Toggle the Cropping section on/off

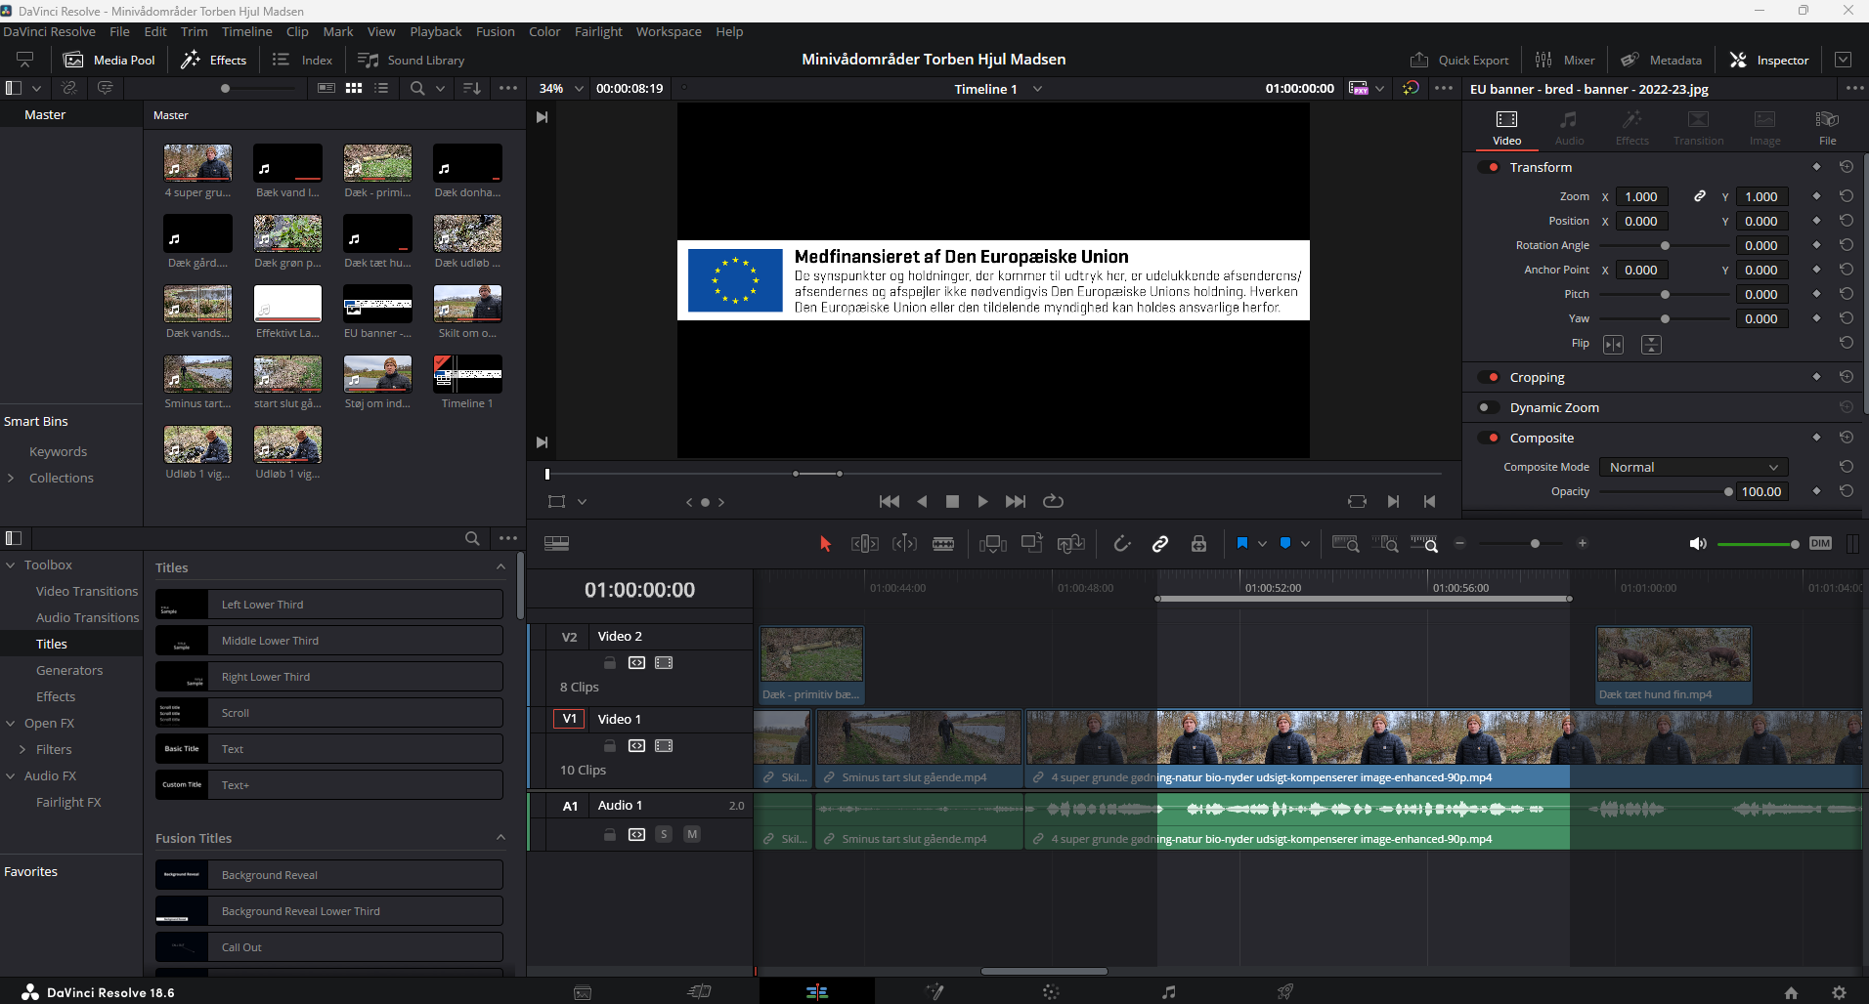pyautogui.click(x=1490, y=377)
